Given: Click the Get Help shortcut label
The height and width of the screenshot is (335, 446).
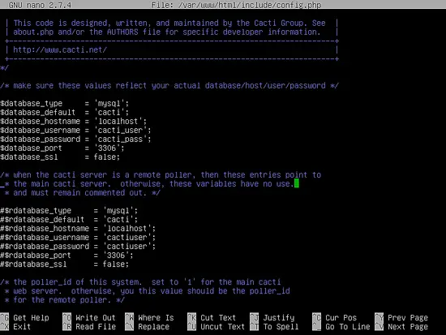Looking at the screenshot, I should point(31,317).
